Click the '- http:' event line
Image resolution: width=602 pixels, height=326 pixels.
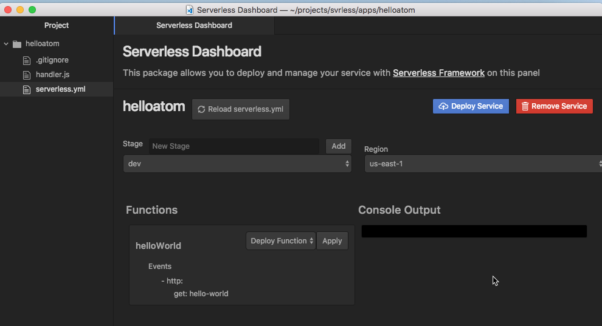172,281
